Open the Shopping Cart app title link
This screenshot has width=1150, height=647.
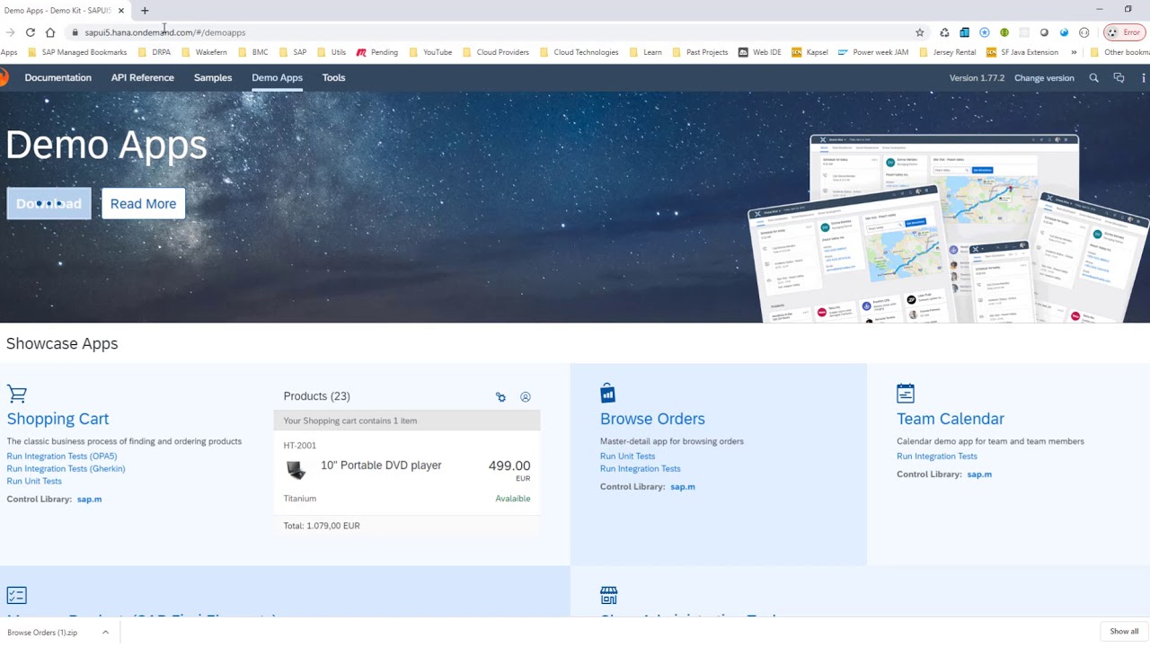(57, 419)
